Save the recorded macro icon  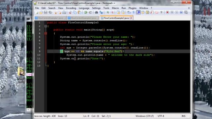coord(186,13)
